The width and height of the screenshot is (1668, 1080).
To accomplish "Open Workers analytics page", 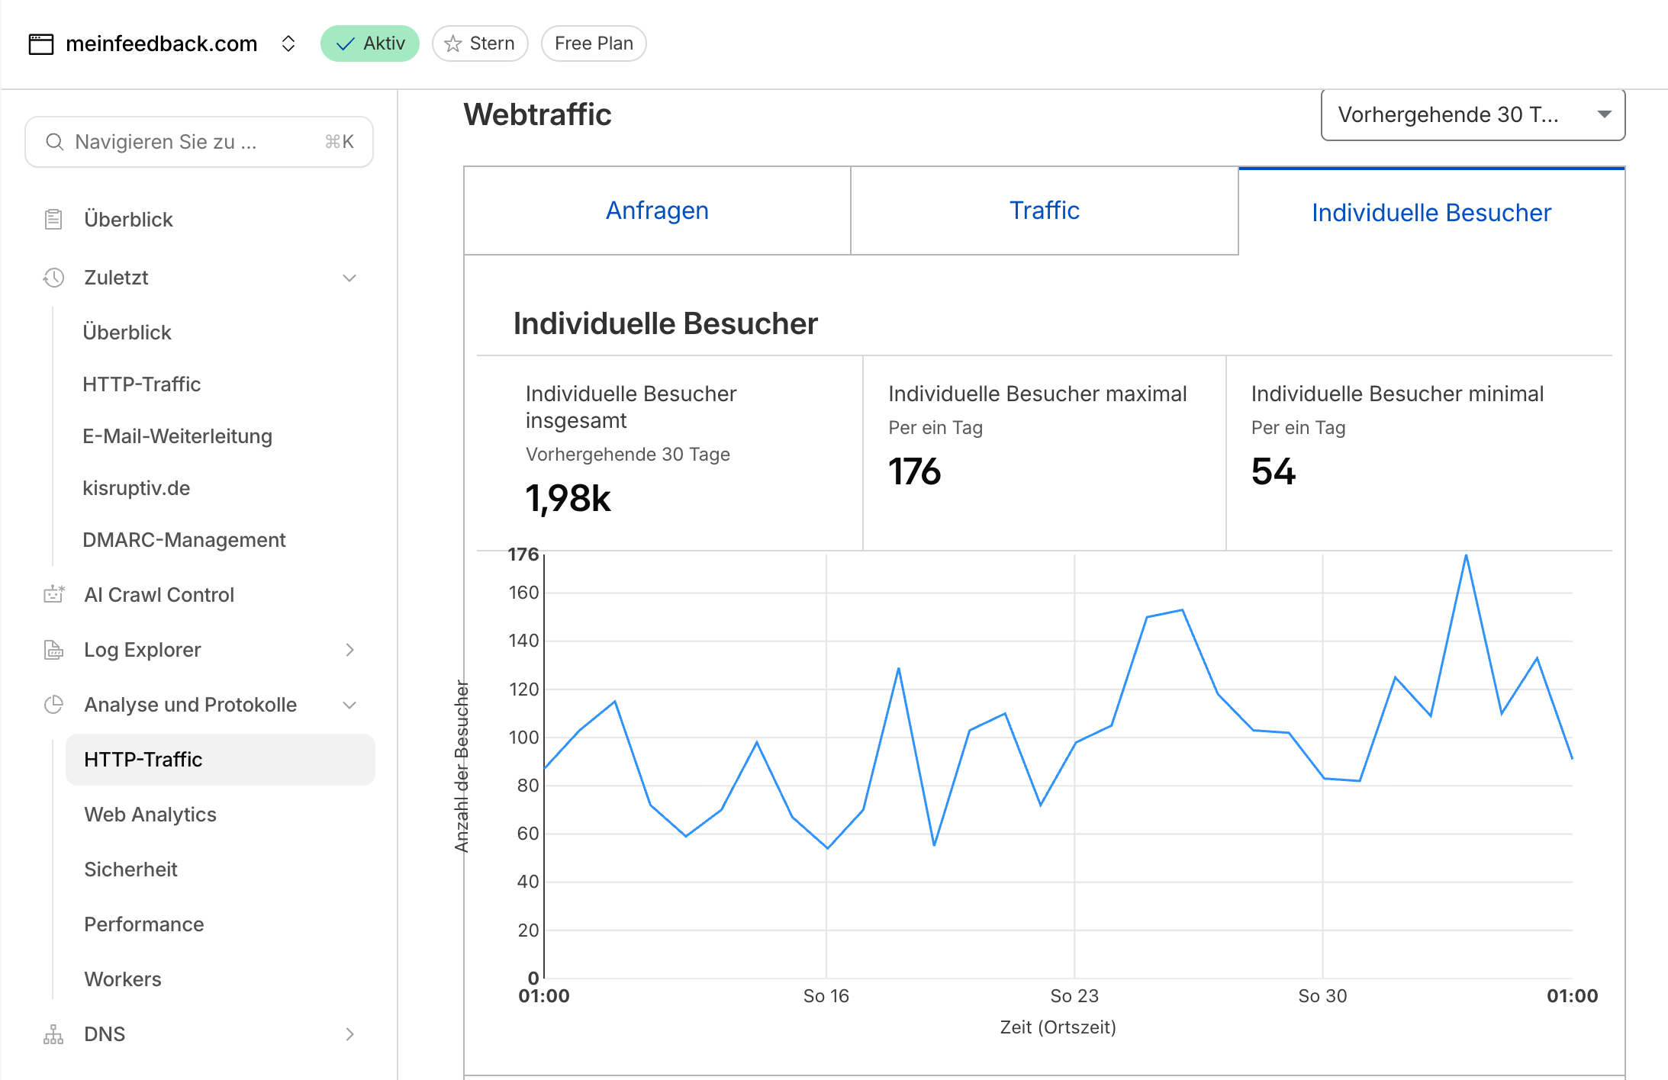I will tap(123, 979).
